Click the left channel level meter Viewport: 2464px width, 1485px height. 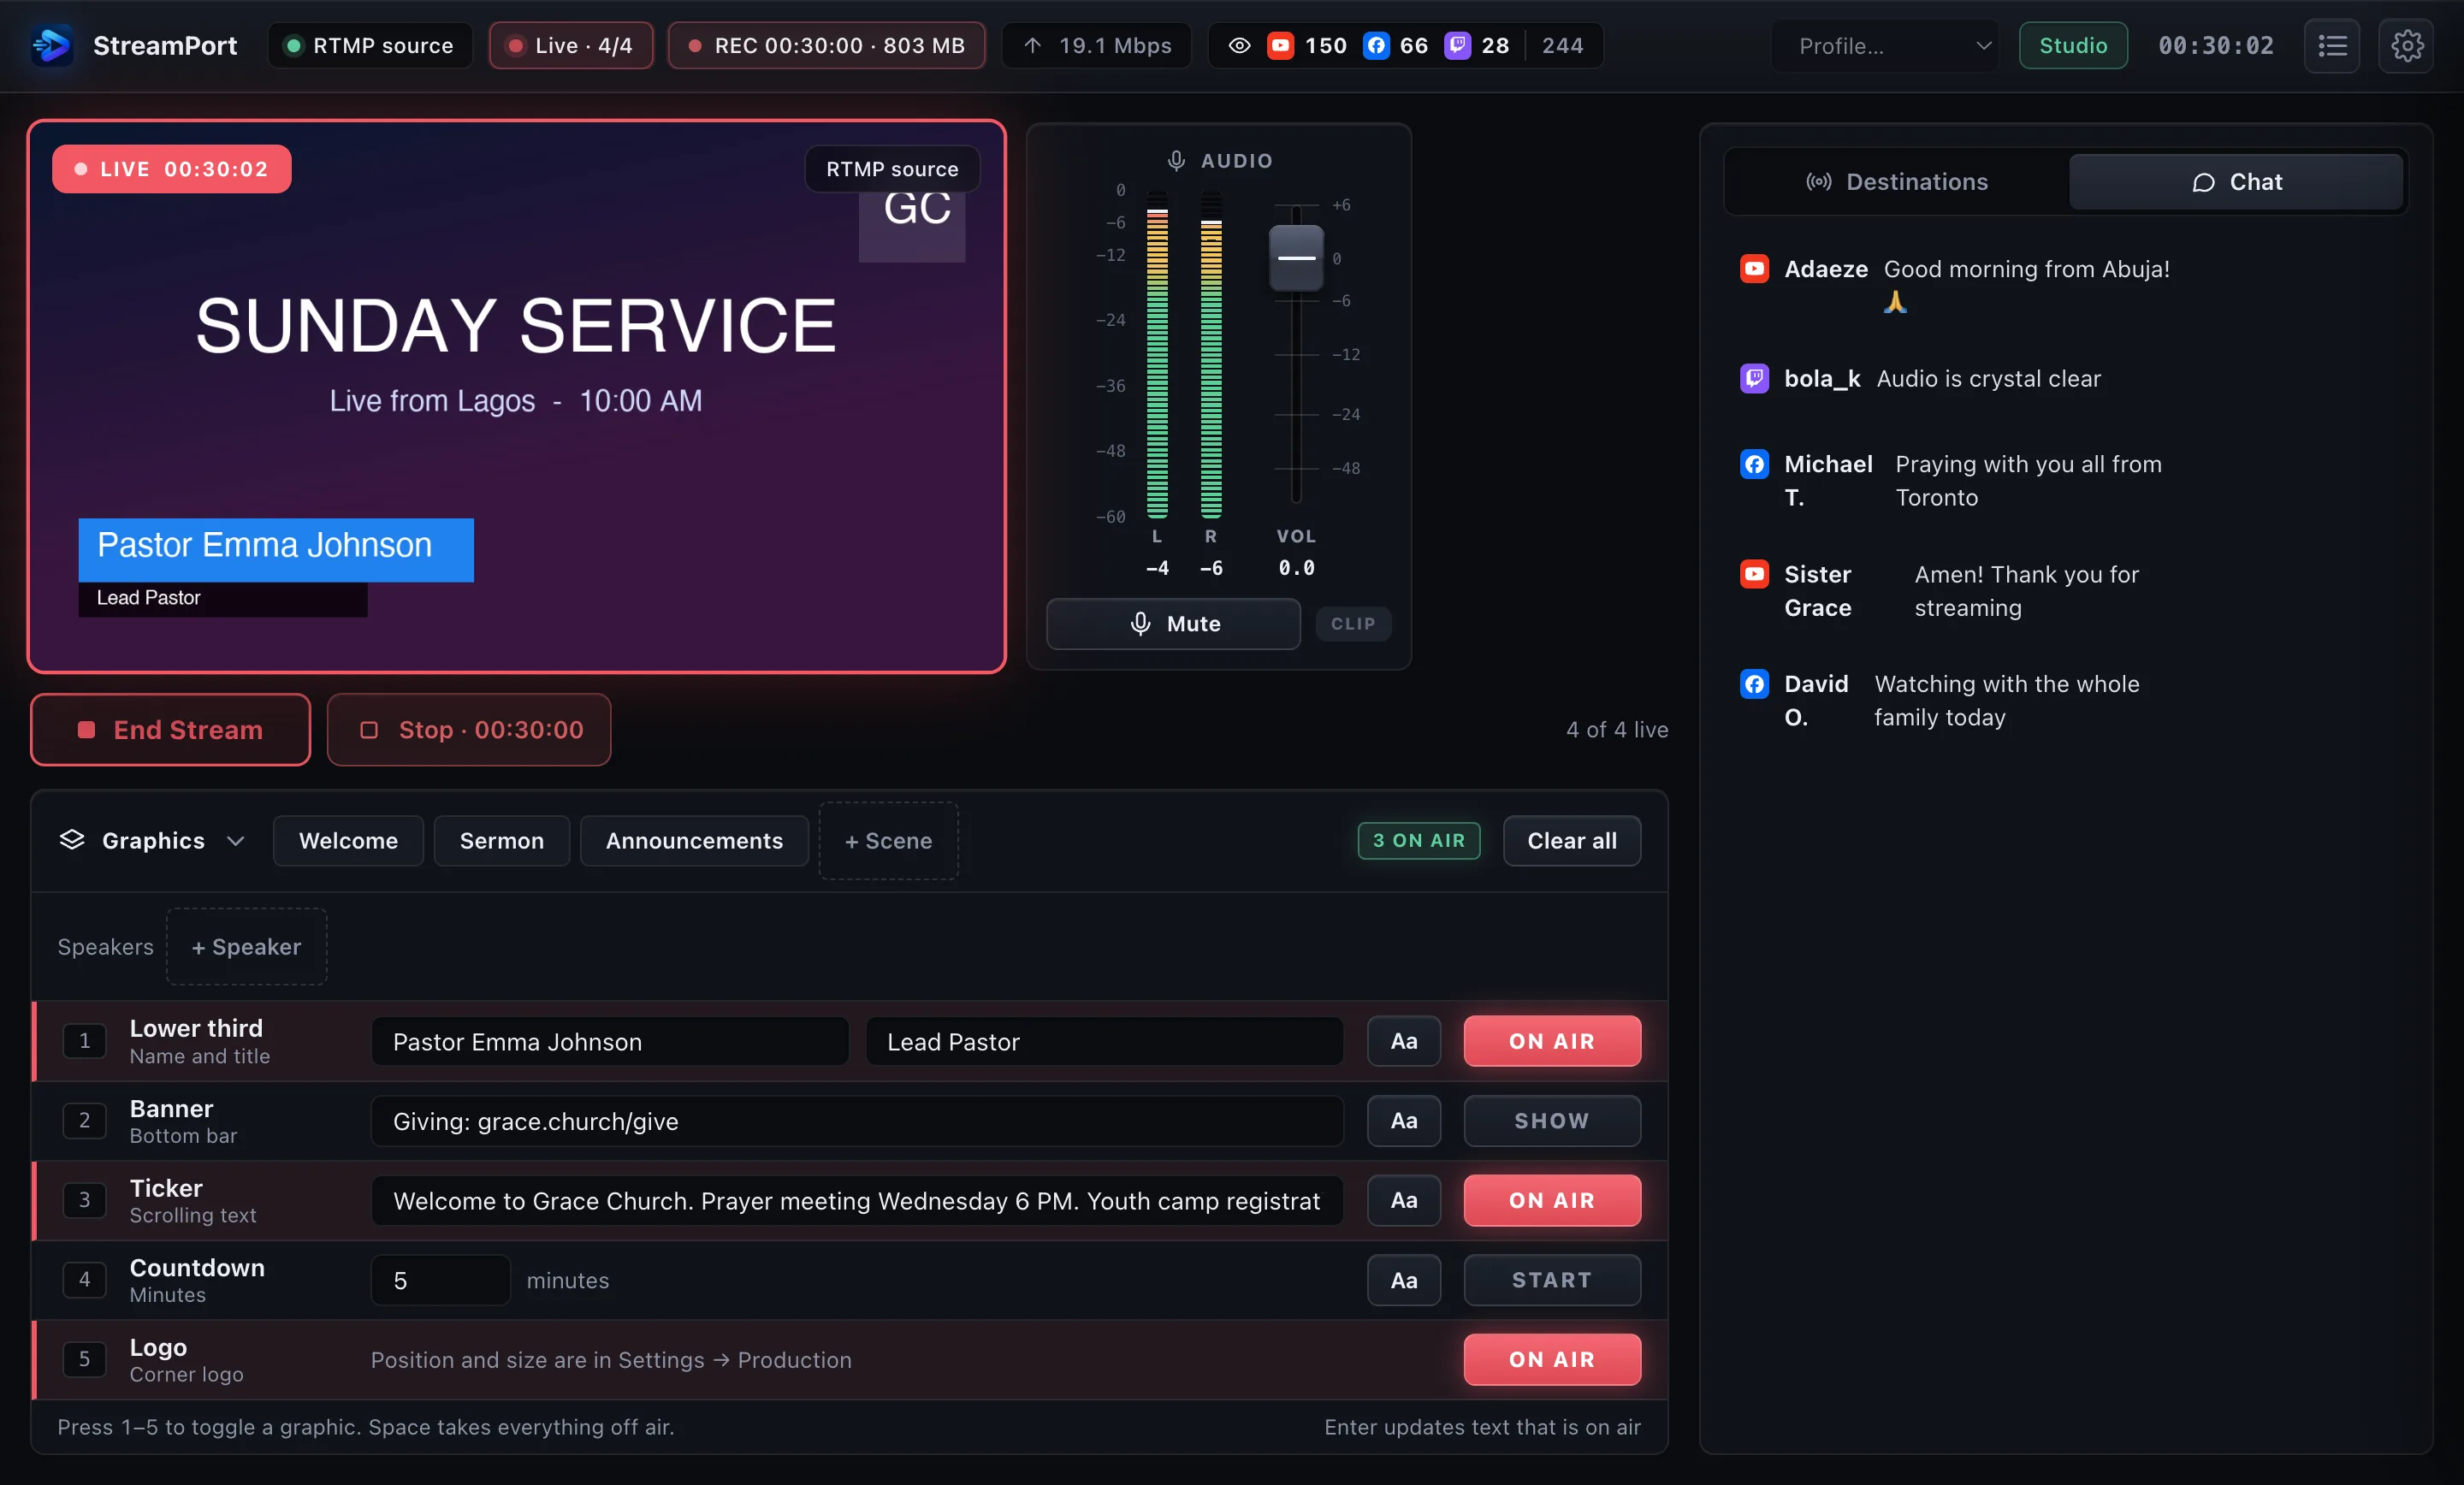click(x=1157, y=354)
